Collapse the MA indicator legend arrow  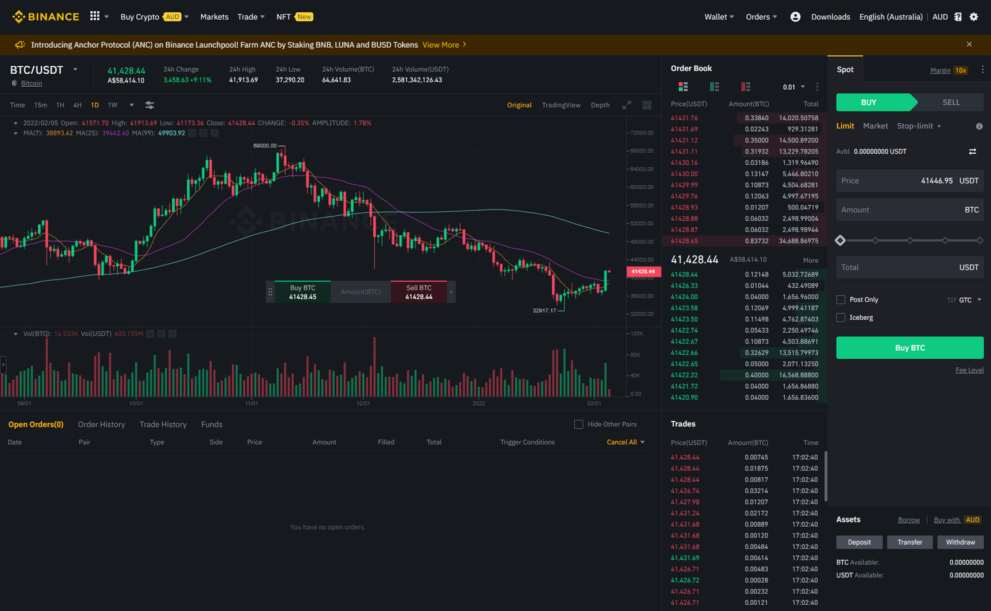pyautogui.click(x=15, y=133)
